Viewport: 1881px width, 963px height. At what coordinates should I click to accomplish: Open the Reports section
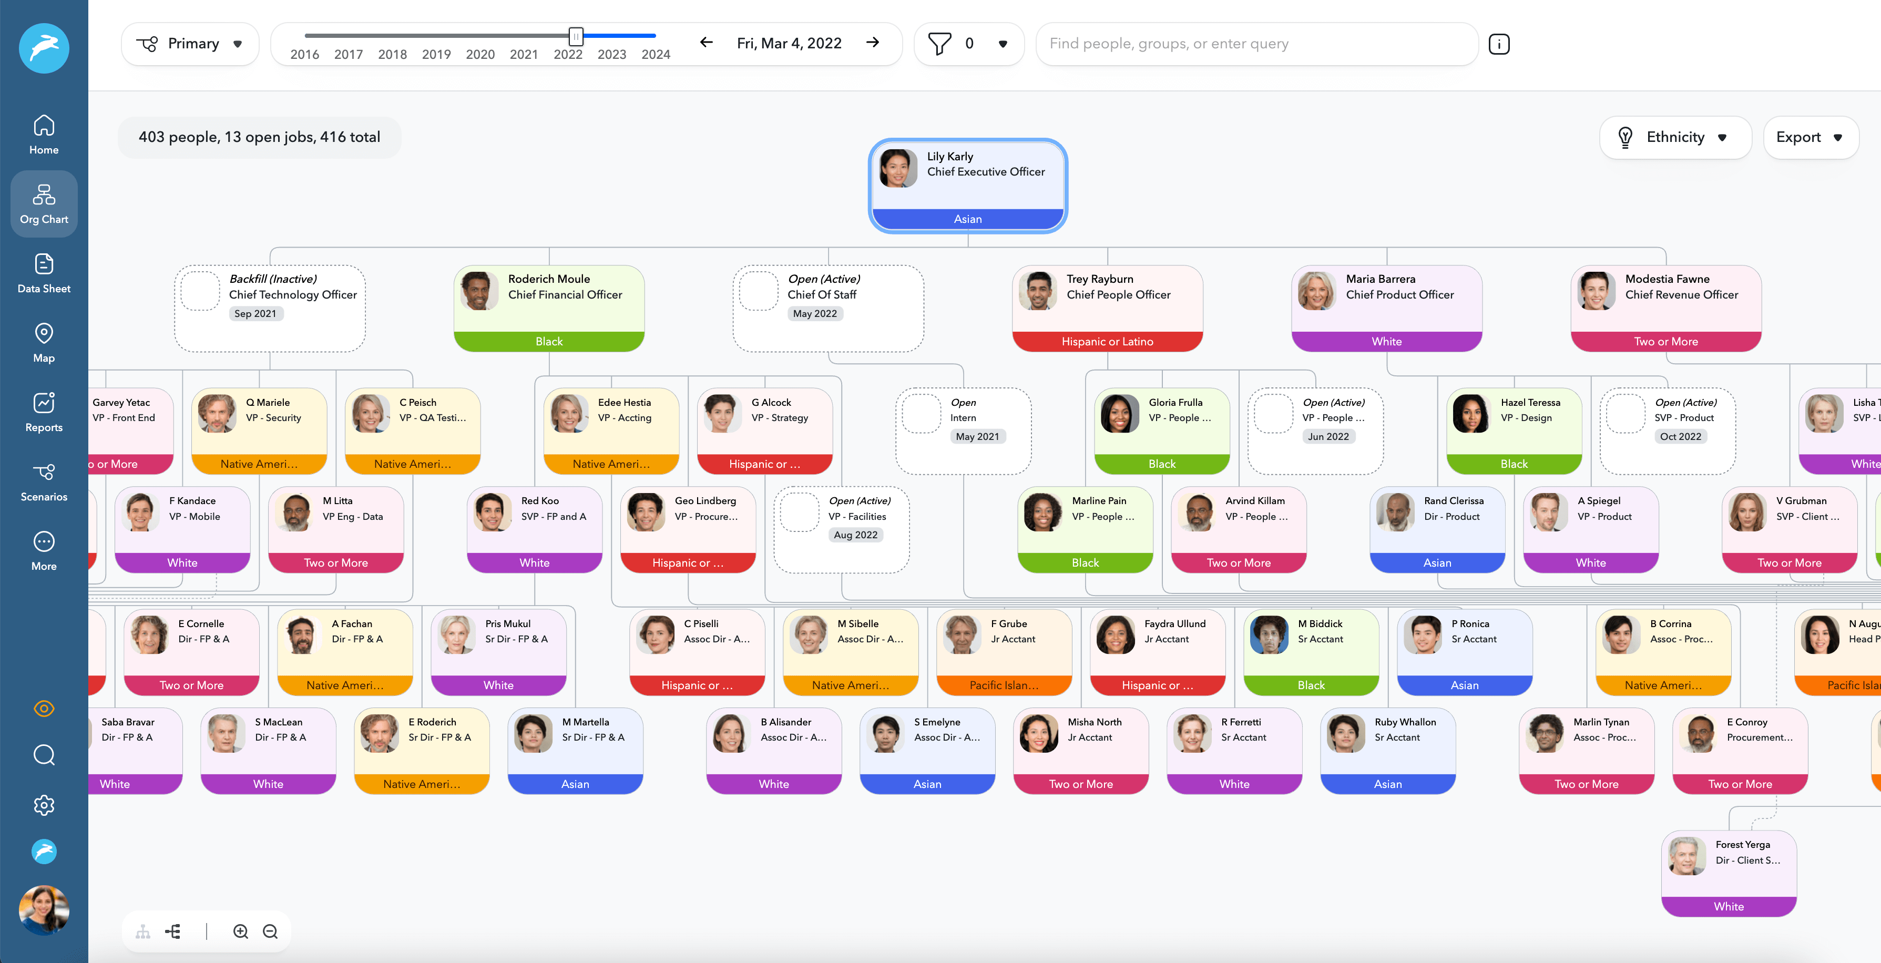click(44, 411)
